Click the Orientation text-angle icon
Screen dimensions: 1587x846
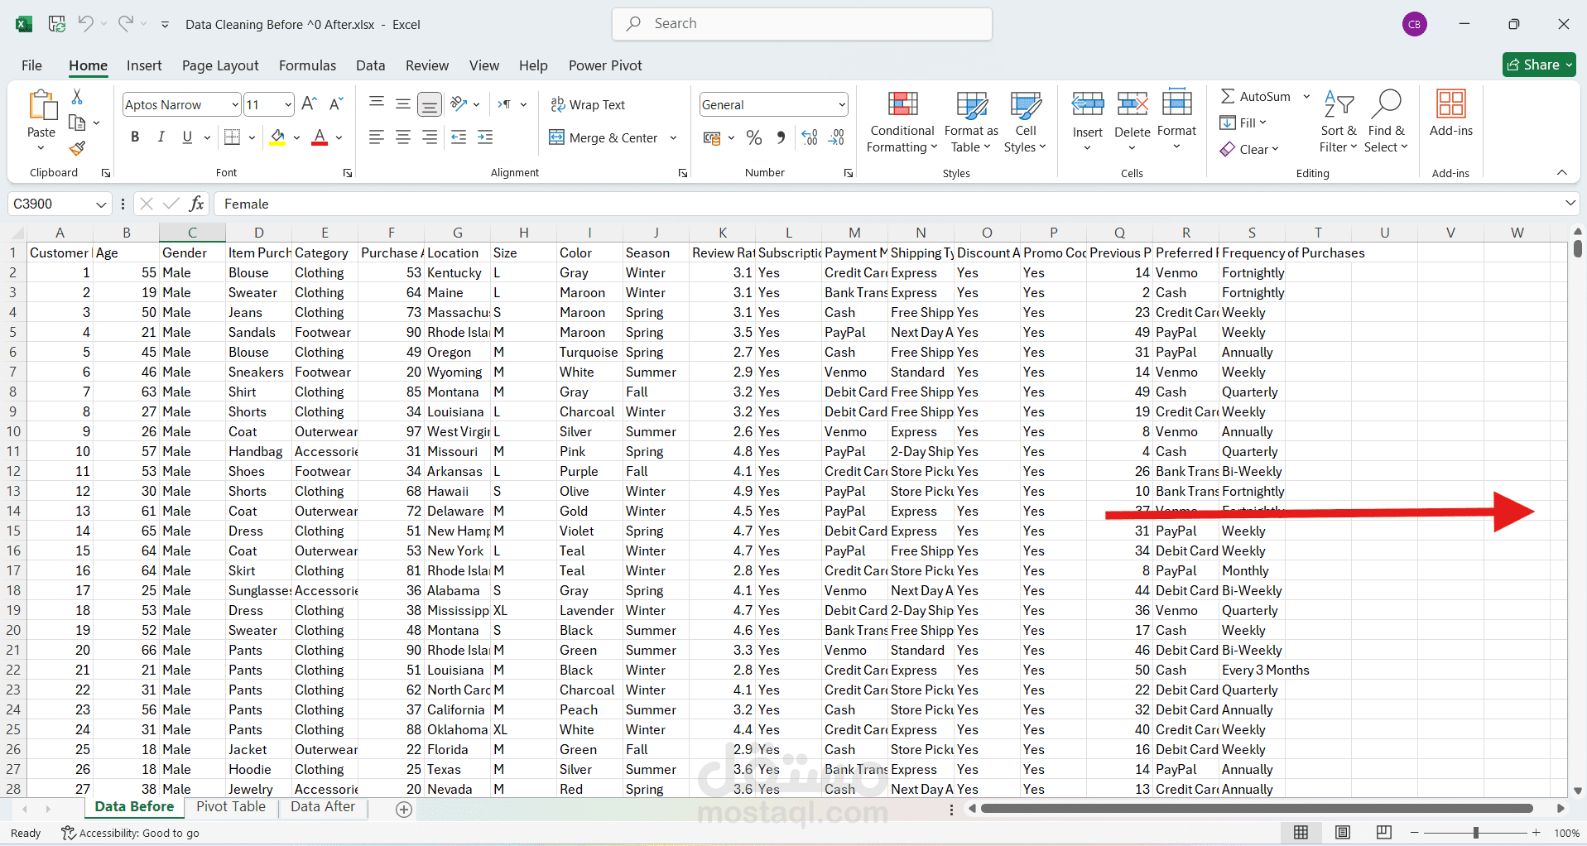[x=459, y=104]
